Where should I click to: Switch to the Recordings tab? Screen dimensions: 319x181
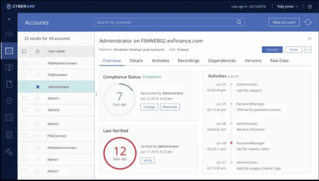click(x=188, y=61)
